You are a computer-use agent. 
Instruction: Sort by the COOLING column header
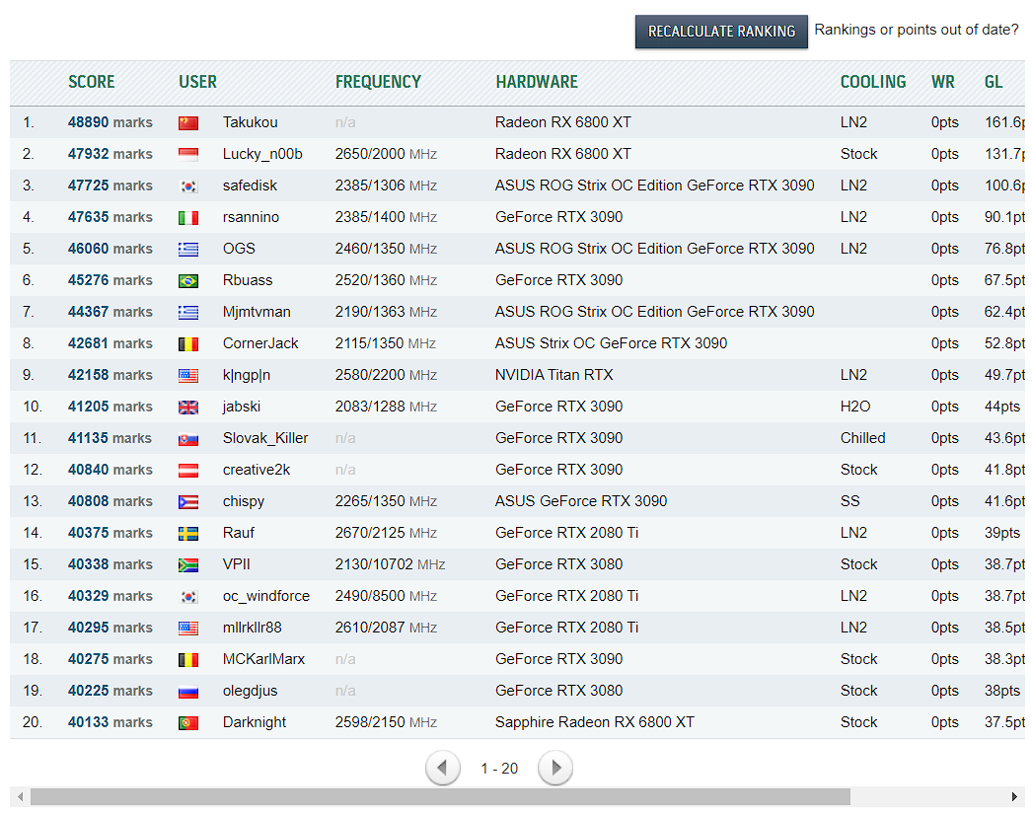tap(873, 82)
